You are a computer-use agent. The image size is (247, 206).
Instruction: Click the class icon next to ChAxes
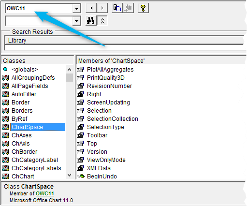pyautogui.click(x=6, y=135)
